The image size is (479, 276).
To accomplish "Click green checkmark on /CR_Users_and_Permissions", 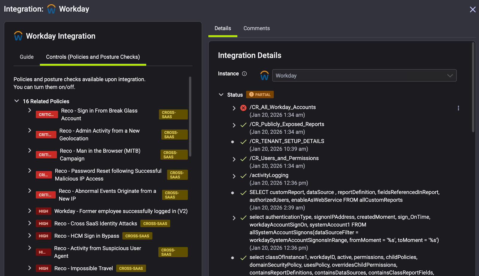I will click(243, 159).
